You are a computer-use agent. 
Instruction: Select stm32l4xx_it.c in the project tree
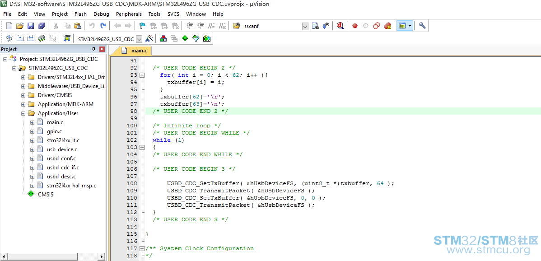click(x=63, y=140)
